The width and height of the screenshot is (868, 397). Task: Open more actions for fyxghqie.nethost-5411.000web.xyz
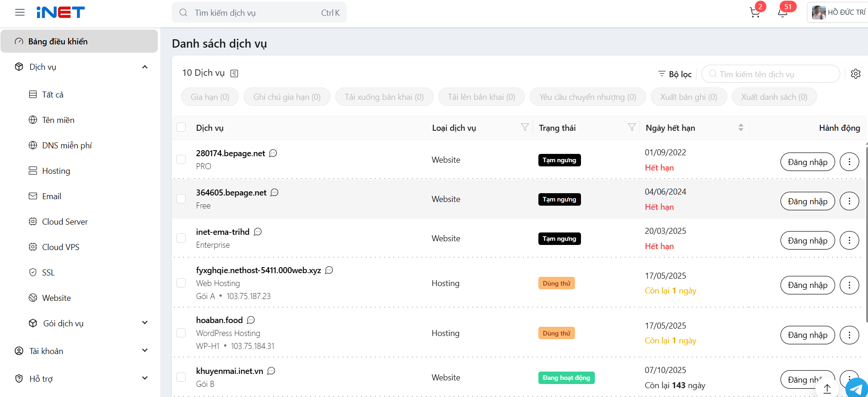(849, 285)
